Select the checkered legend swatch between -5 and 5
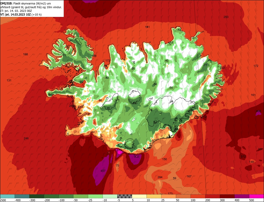 [125, 196]
